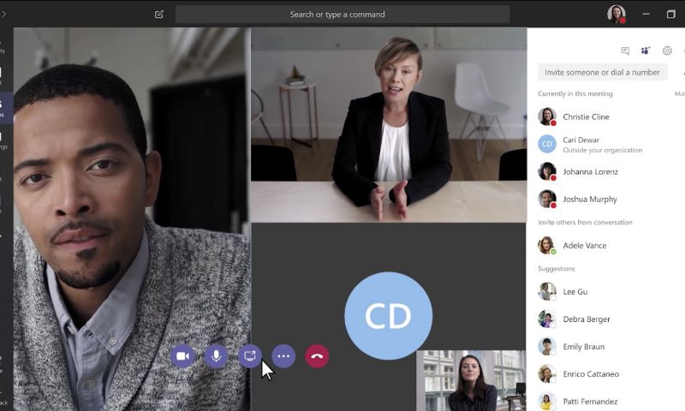Restore down the Teams window
The width and height of the screenshot is (685, 411).
(671, 15)
